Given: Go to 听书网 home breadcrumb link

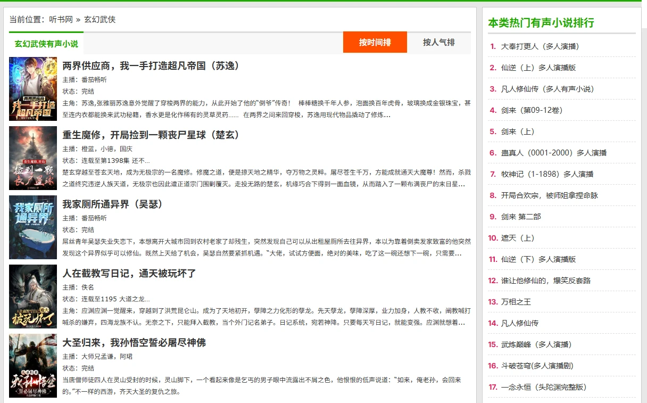Looking at the screenshot, I should point(61,20).
